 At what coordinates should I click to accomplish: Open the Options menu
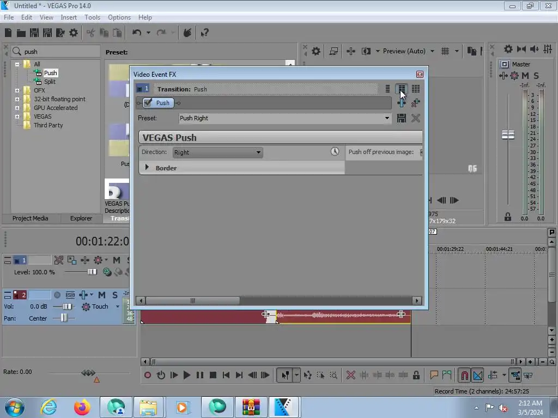(119, 17)
